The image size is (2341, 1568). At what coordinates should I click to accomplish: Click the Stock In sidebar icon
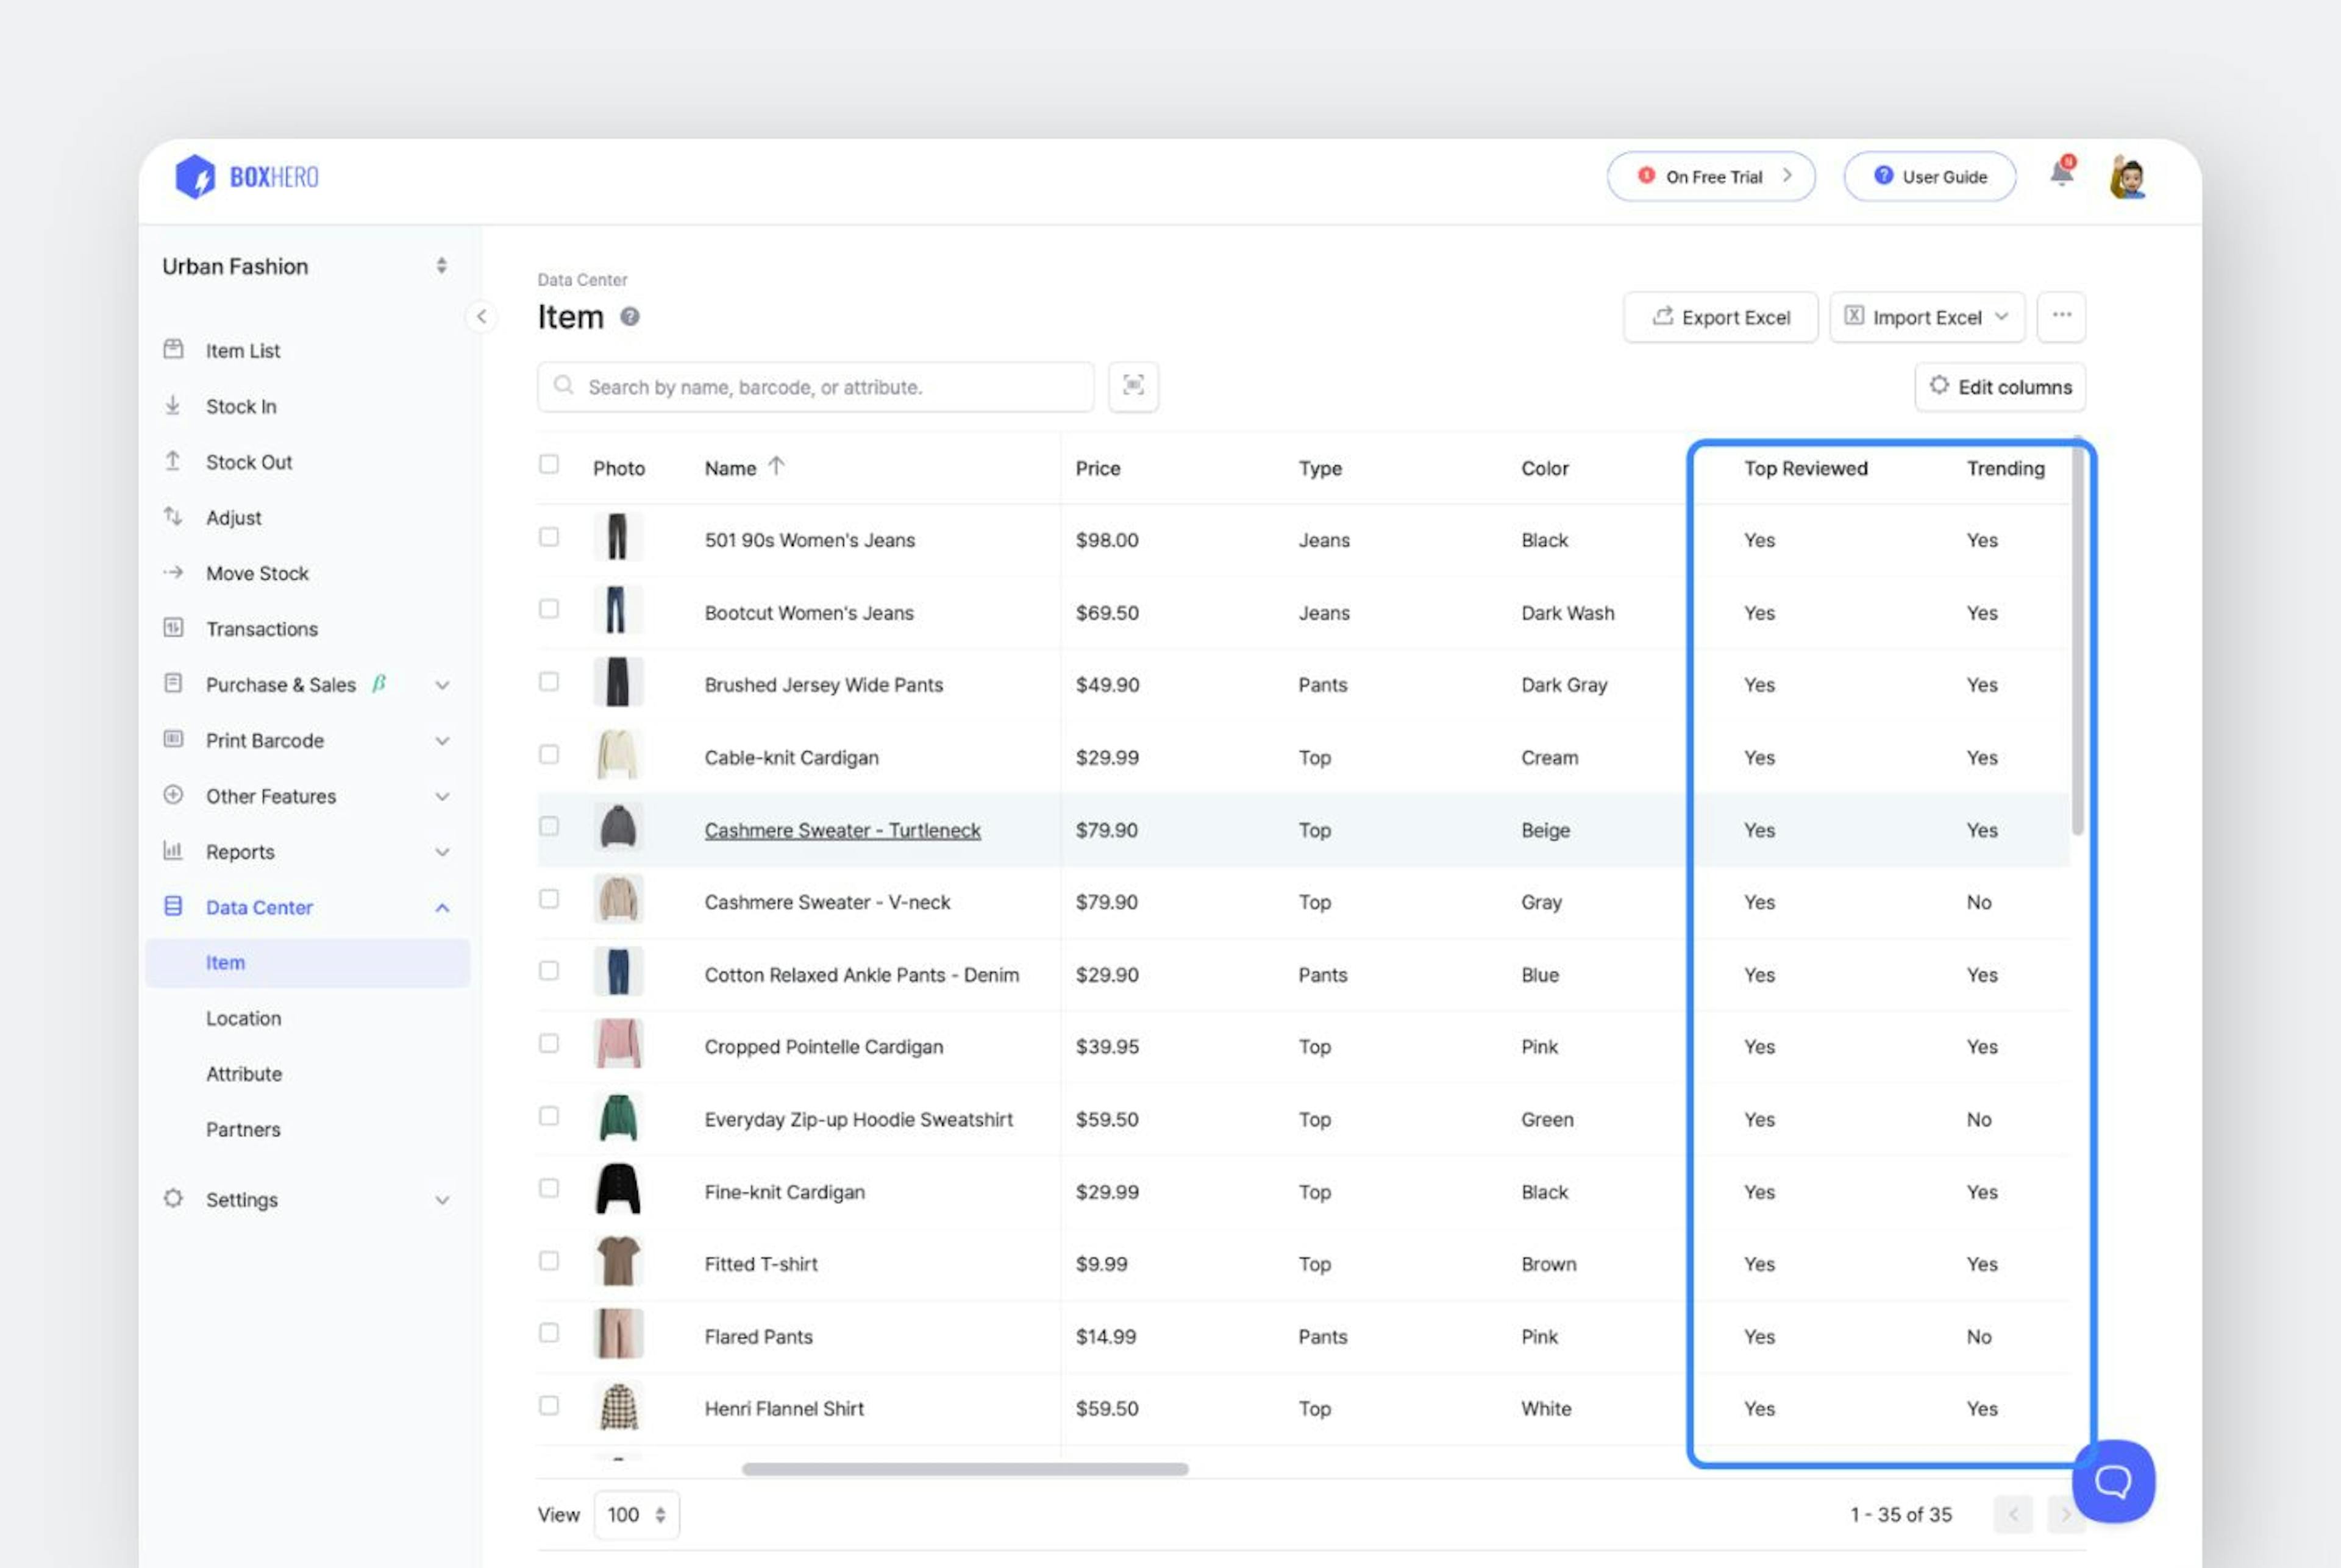pyautogui.click(x=173, y=405)
